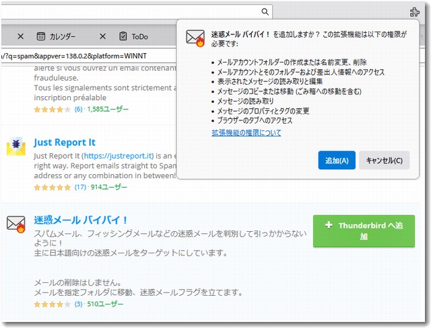Click the clipboard icon on ToDo tab

(x=123, y=36)
